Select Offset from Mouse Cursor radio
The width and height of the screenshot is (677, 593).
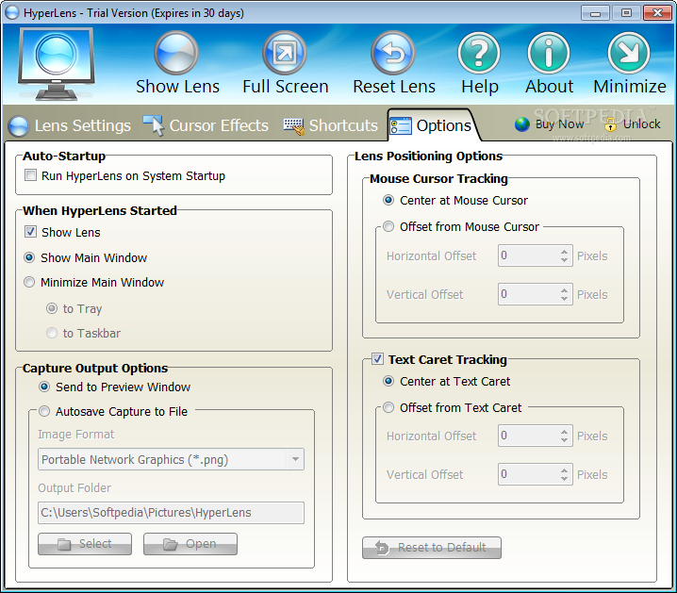[x=388, y=226]
